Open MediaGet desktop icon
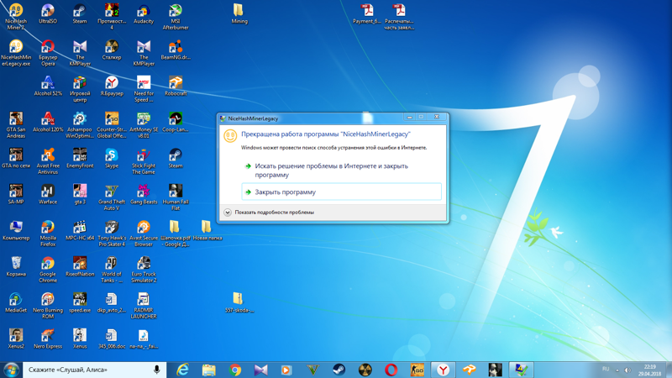Screen dimensions: 672x378 point(16,302)
